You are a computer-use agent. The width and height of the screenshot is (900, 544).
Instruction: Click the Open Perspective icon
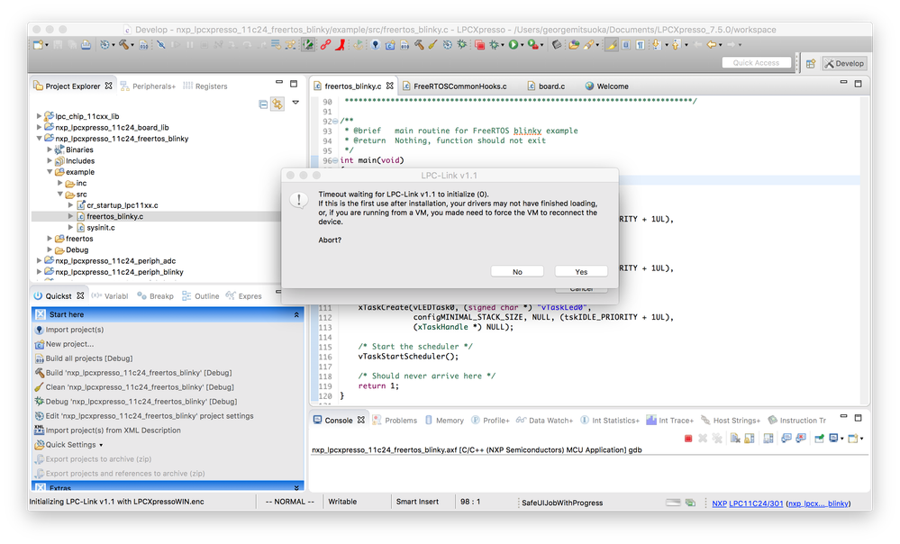pos(811,64)
